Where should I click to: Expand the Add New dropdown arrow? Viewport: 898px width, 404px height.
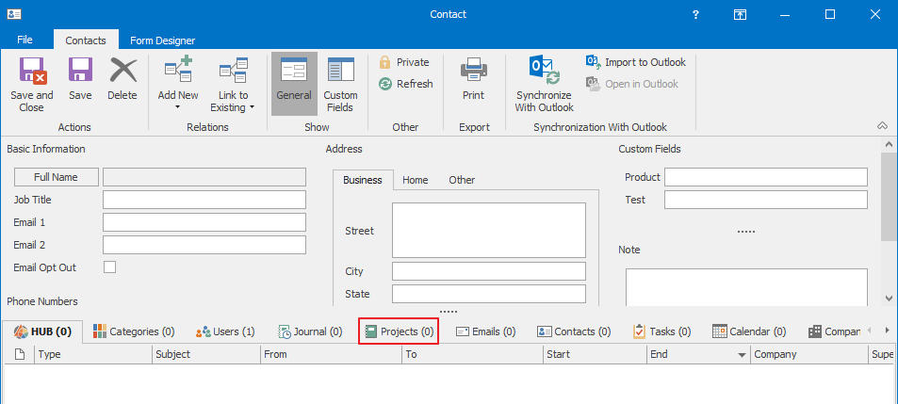177,107
